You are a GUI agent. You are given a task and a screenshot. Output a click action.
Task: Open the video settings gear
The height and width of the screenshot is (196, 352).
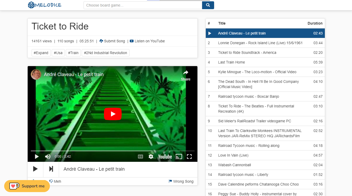[151, 157]
